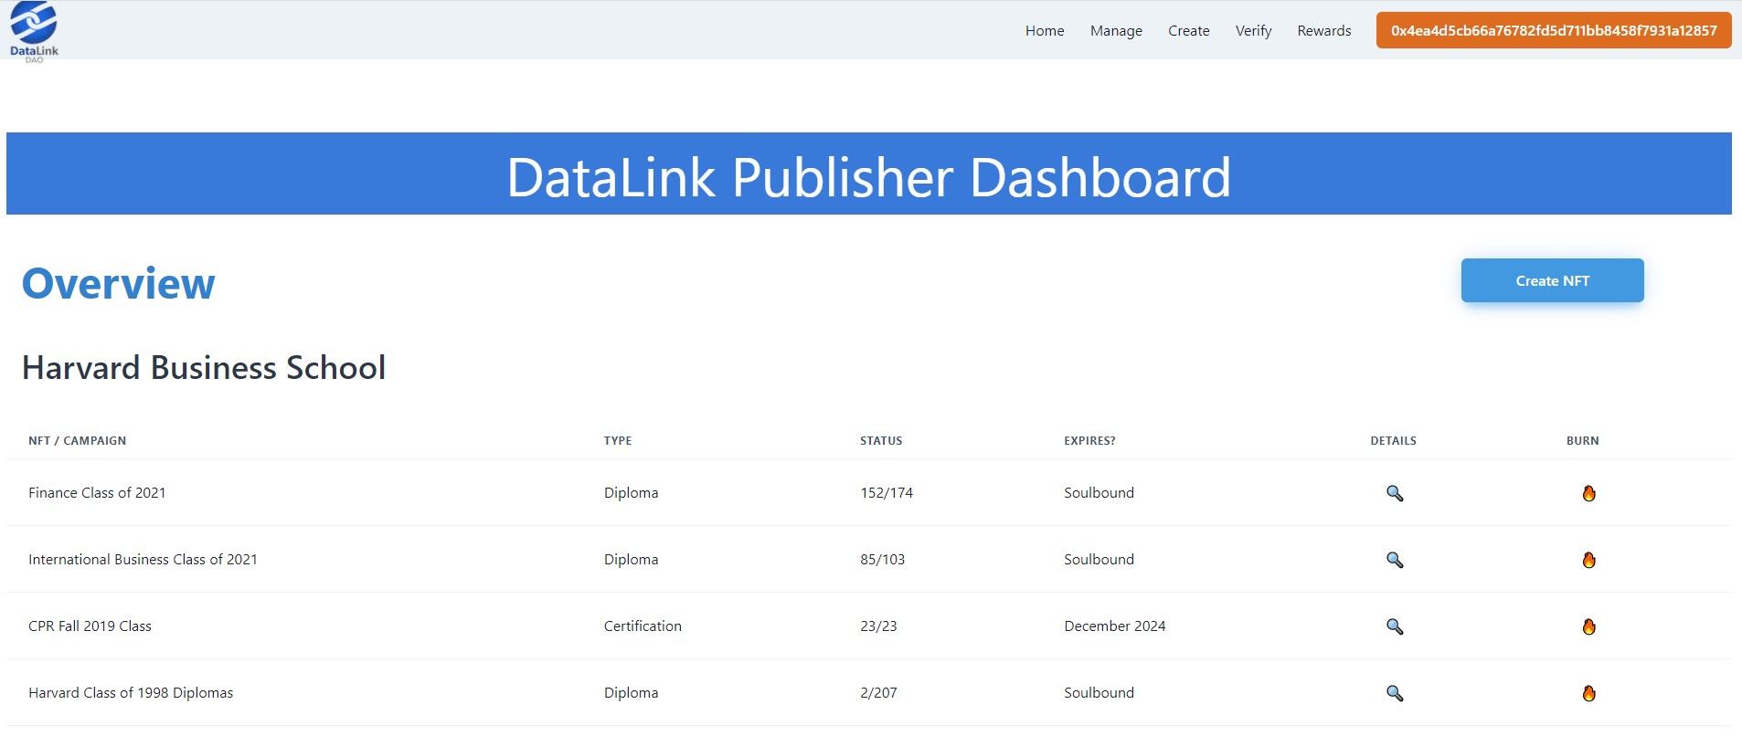
Task: Click the DataLink Publisher Dashboard banner title
Action: click(x=868, y=177)
